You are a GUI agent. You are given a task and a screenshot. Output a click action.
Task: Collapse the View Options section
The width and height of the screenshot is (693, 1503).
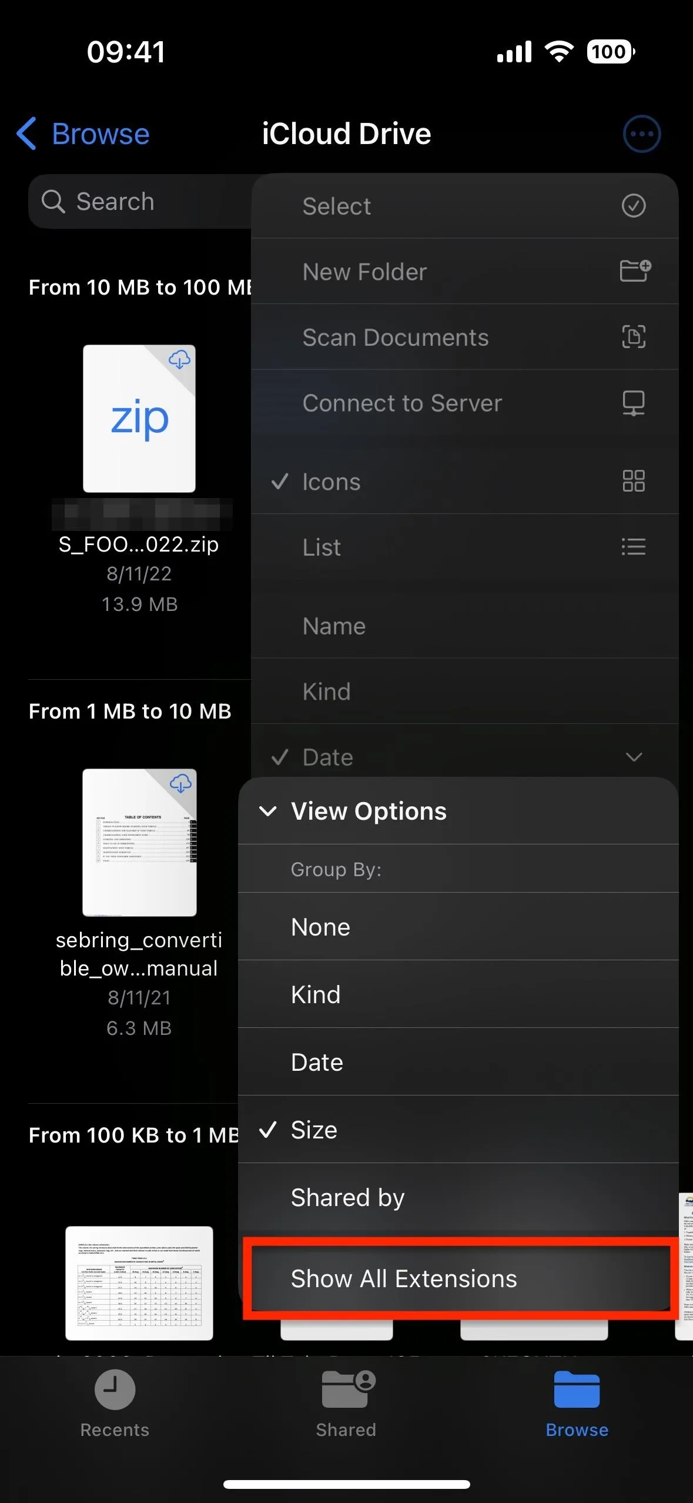pyautogui.click(x=458, y=811)
